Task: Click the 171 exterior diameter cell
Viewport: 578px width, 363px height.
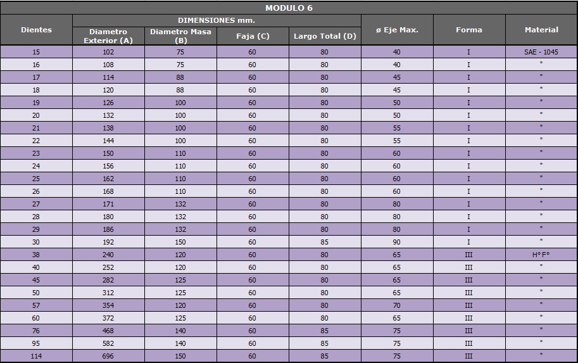Action: 108,204
